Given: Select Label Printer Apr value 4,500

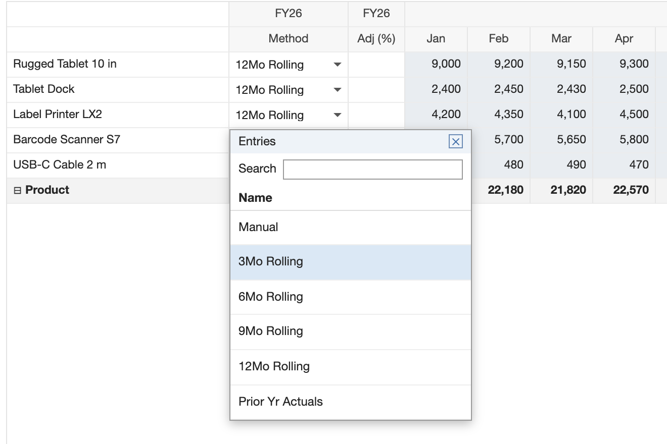Looking at the screenshot, I should [624, 115].
